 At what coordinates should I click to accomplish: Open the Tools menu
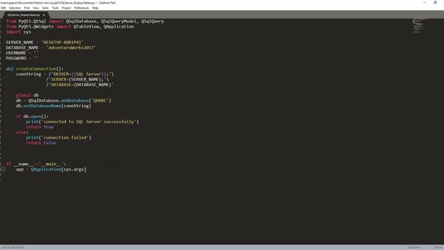coord(55,8)
